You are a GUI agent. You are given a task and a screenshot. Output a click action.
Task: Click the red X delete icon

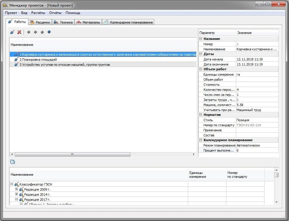coord(19,32)
